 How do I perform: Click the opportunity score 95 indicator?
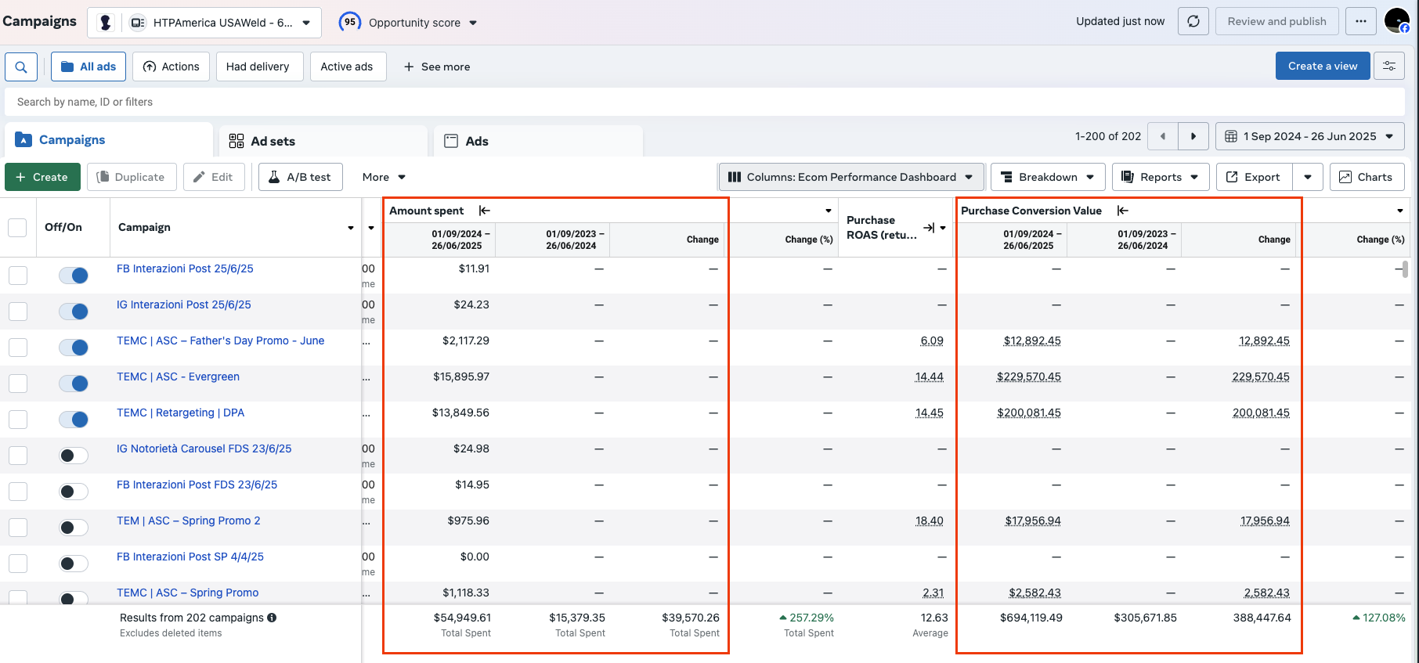tap(350, 22)
